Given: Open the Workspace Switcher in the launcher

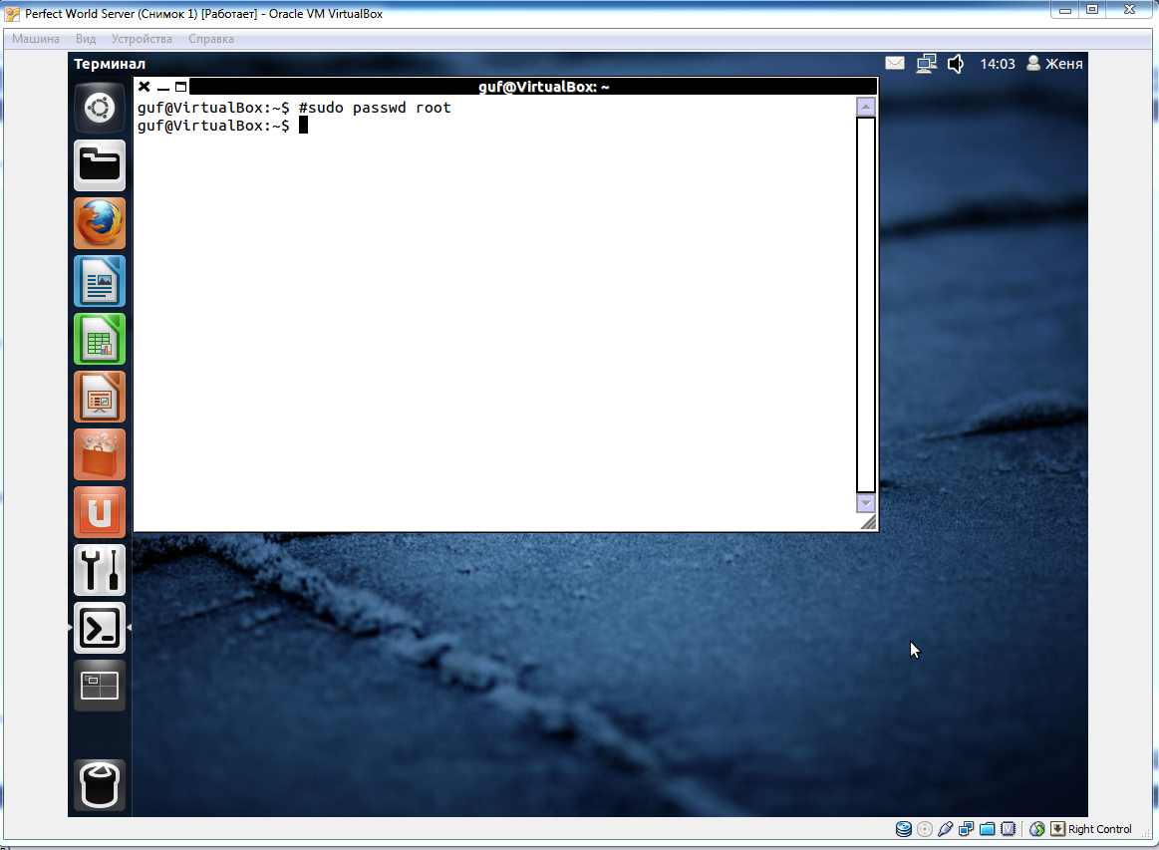Looking at the screenshot, I should pos(100,686).
